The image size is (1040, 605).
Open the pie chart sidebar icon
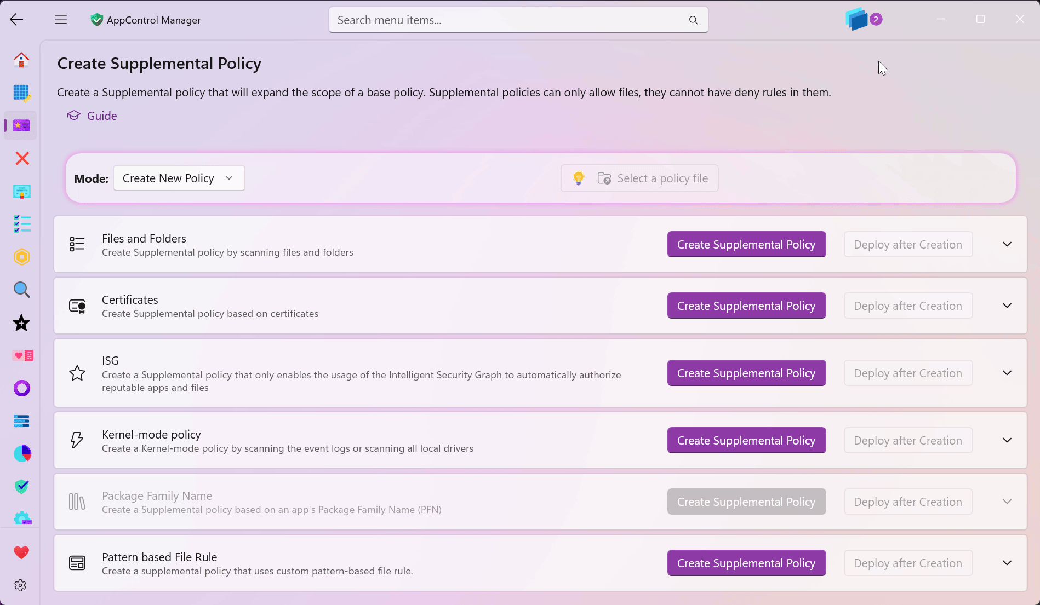21,454
